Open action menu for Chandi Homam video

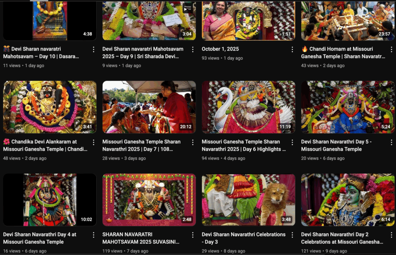coord(391,50)
